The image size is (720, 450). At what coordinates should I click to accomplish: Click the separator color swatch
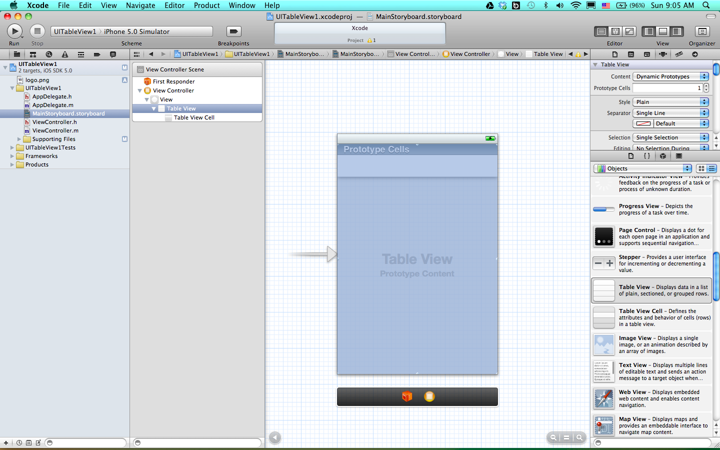(x=643, y=123)
